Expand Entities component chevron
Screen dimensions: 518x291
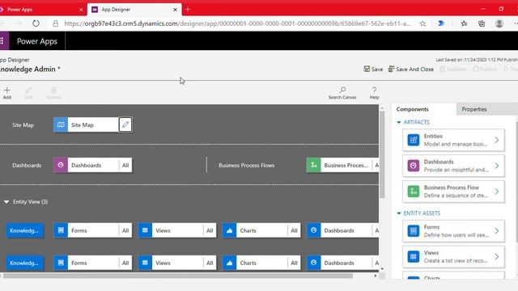pos(496,140)
